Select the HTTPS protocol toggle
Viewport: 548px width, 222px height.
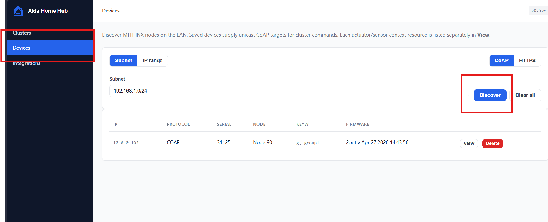tap(527, 61)
